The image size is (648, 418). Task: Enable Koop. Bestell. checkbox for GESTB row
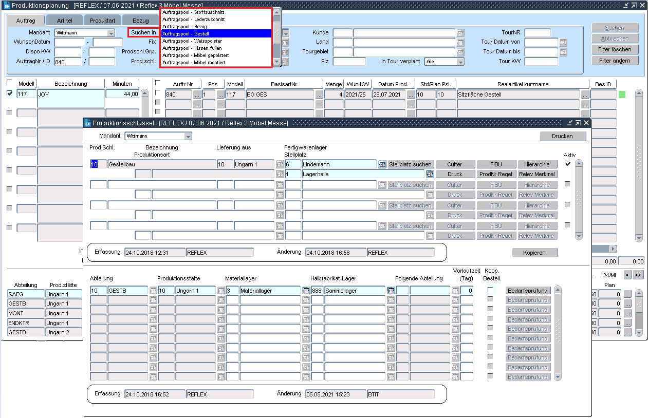(490, 290)
